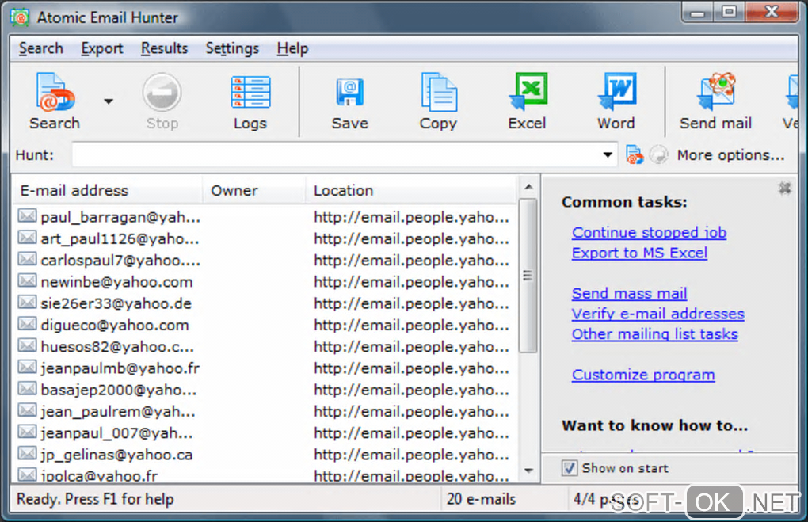The image size is (808, 522).
Task: Open the Search button dropdown arrow
Action: tap(109, 101)
